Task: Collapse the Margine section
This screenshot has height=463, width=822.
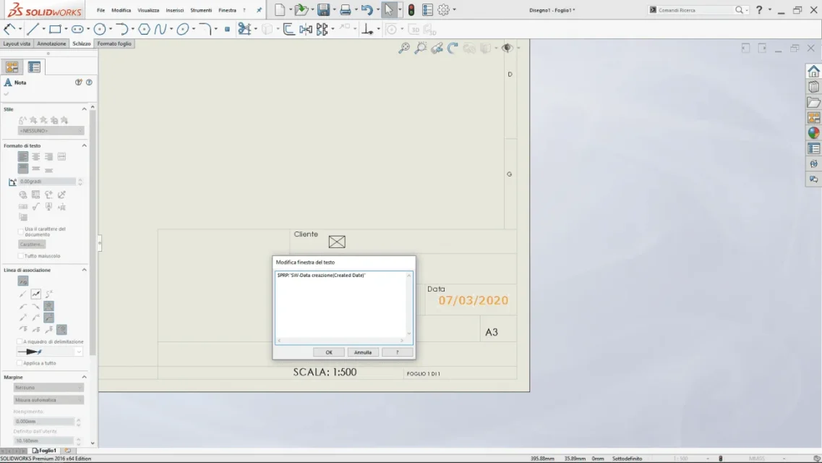Action: click(x=84, y=377)
